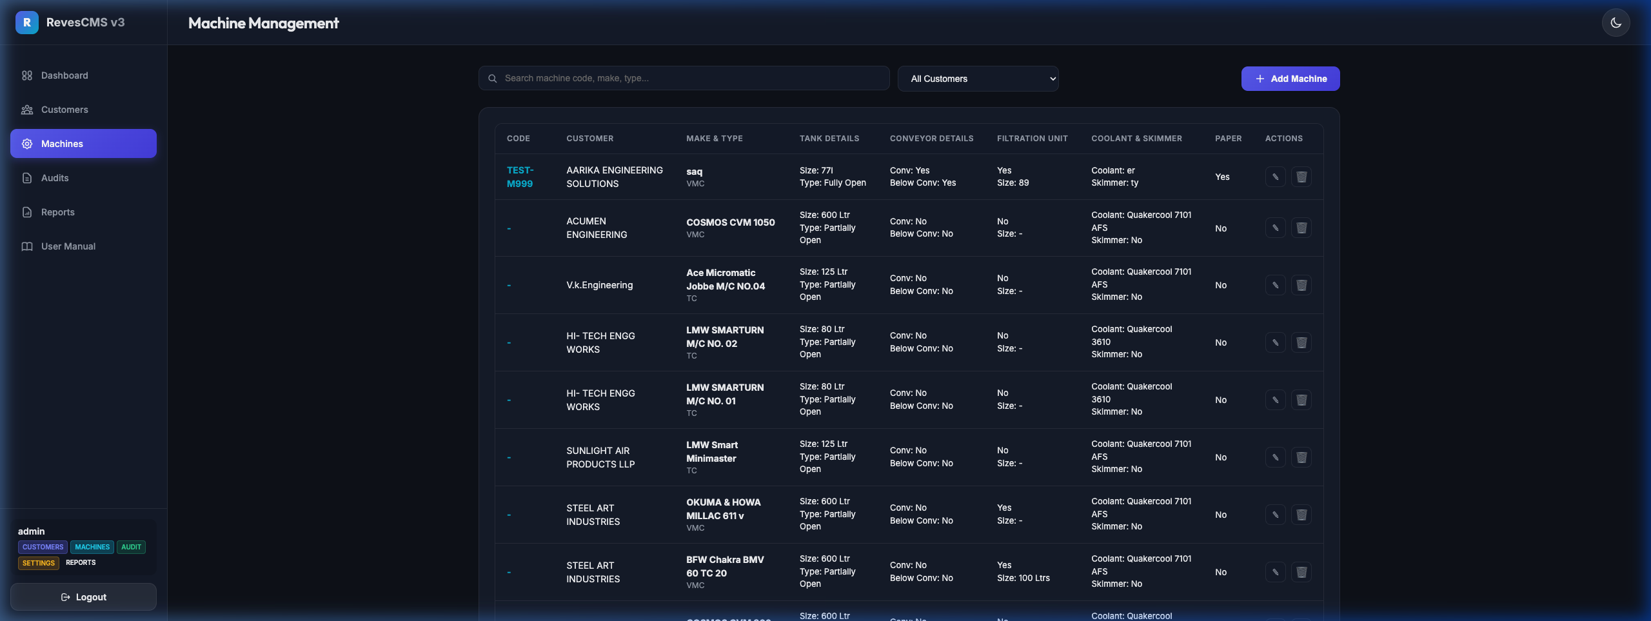The height and width of the screenshot is (621, 1651).
Task: Open the User Manual sidebar item
Action: tap(83, 246)
